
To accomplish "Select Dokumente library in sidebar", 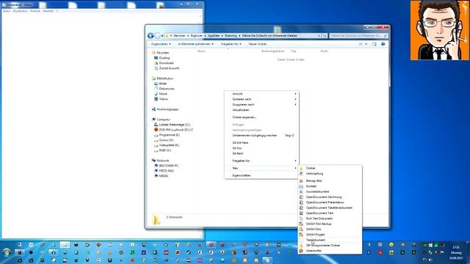I will click(x=167, y=89).
